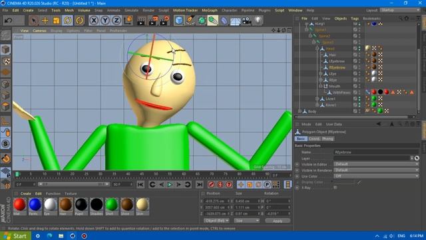Go to end of animation
The image size is (426, 240).
(200, 185)
